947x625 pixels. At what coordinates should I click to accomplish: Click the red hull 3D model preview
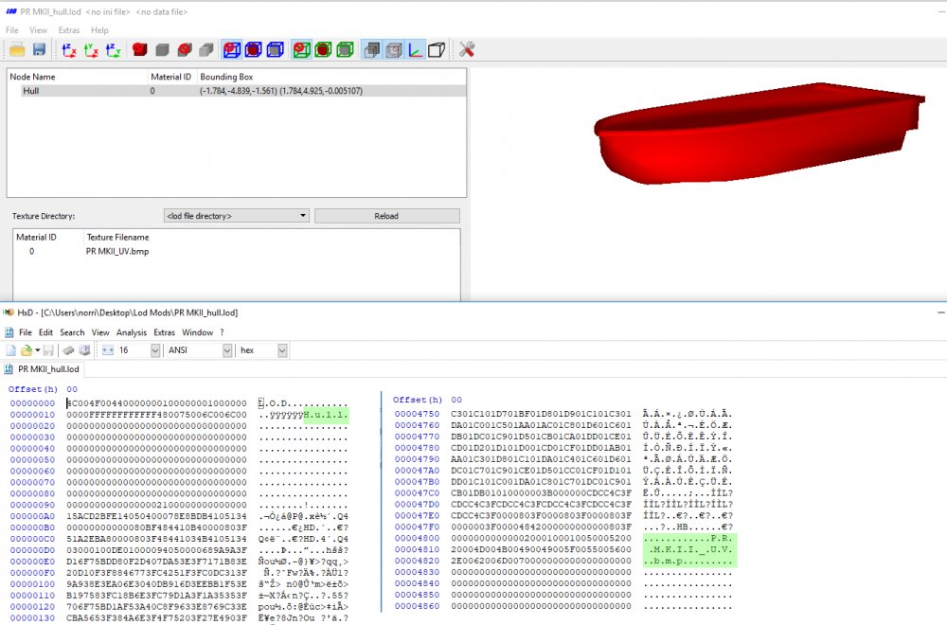pos(758,133)
